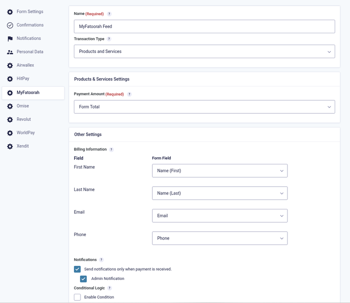Click the 'Products & Services Settings' heading
The height and width of the screenshot is (303, 350).
point(102,79)
